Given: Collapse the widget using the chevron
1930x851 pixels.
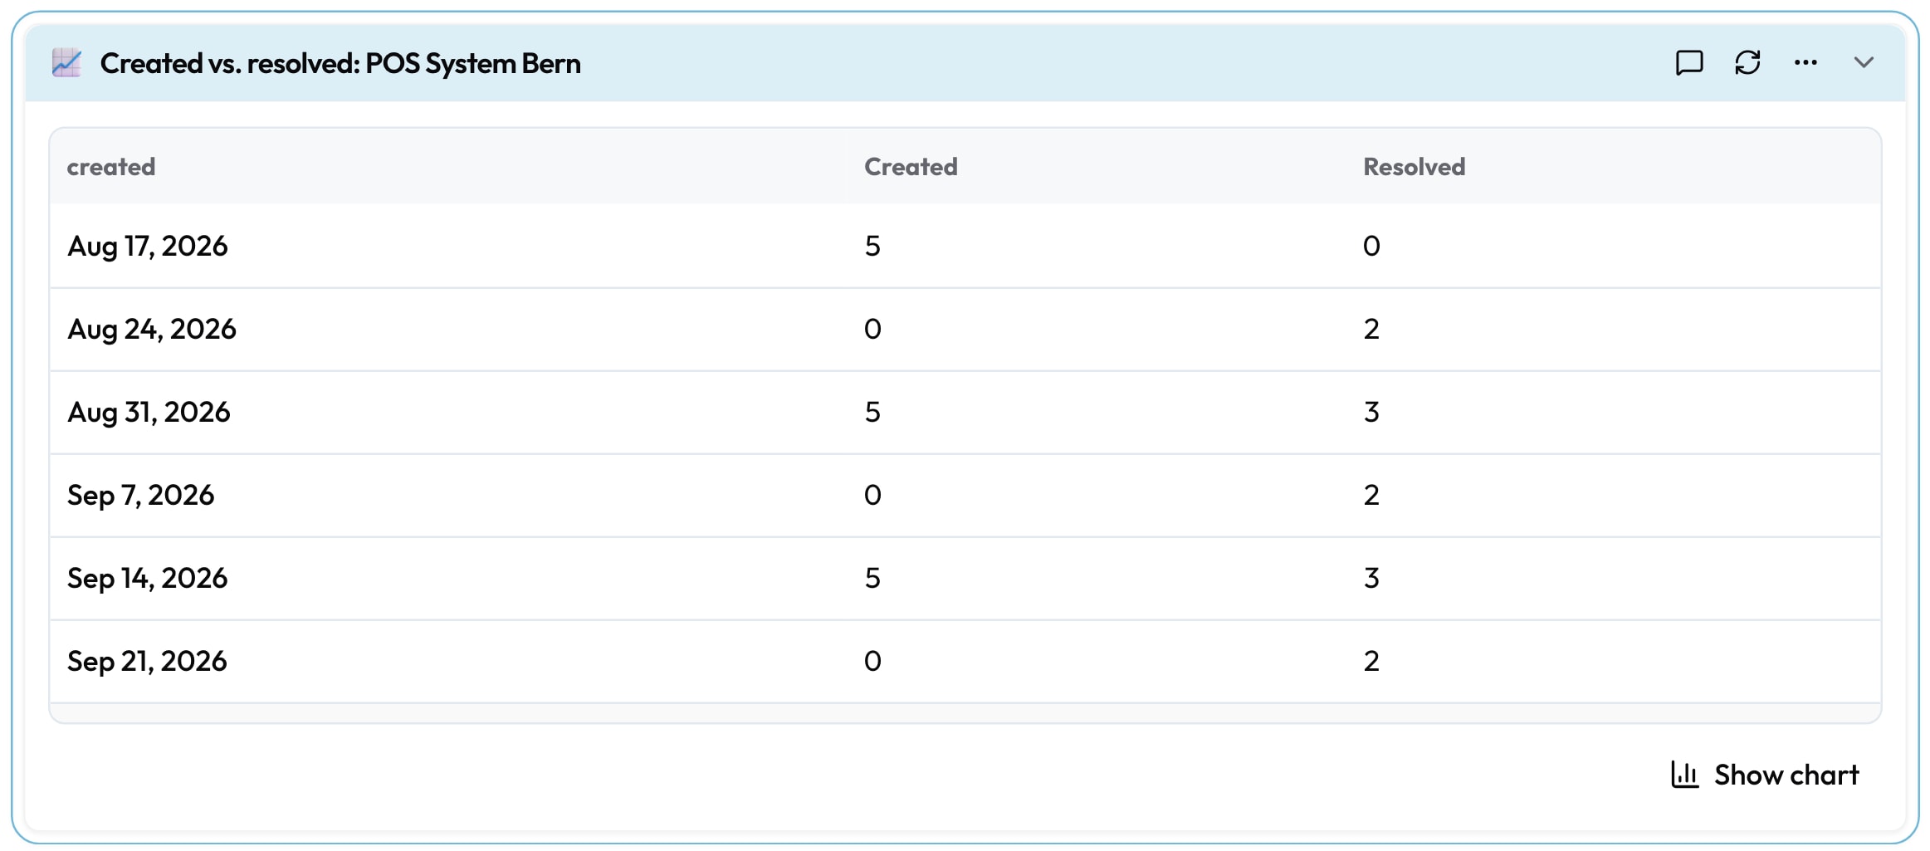Looking at the screenshot, I should (x=1864, y=63).
